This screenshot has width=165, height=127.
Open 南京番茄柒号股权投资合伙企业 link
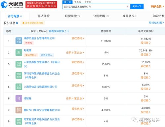click(42, 121)
